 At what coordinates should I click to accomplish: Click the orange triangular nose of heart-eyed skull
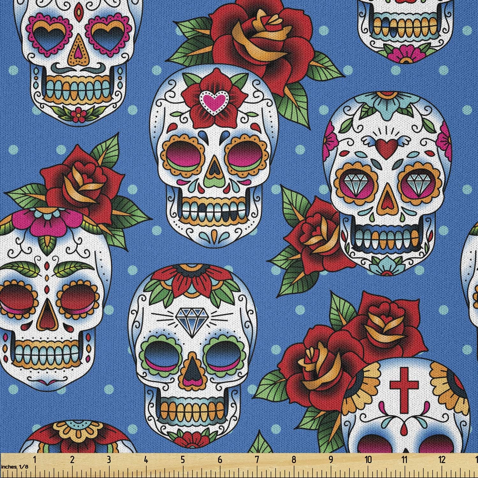tap(76, 51)
